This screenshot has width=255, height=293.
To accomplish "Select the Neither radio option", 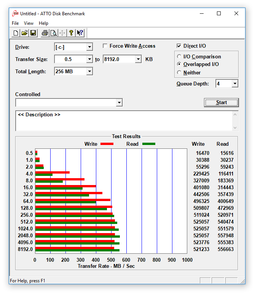I will pyautogui.click(x=179, y=73).
